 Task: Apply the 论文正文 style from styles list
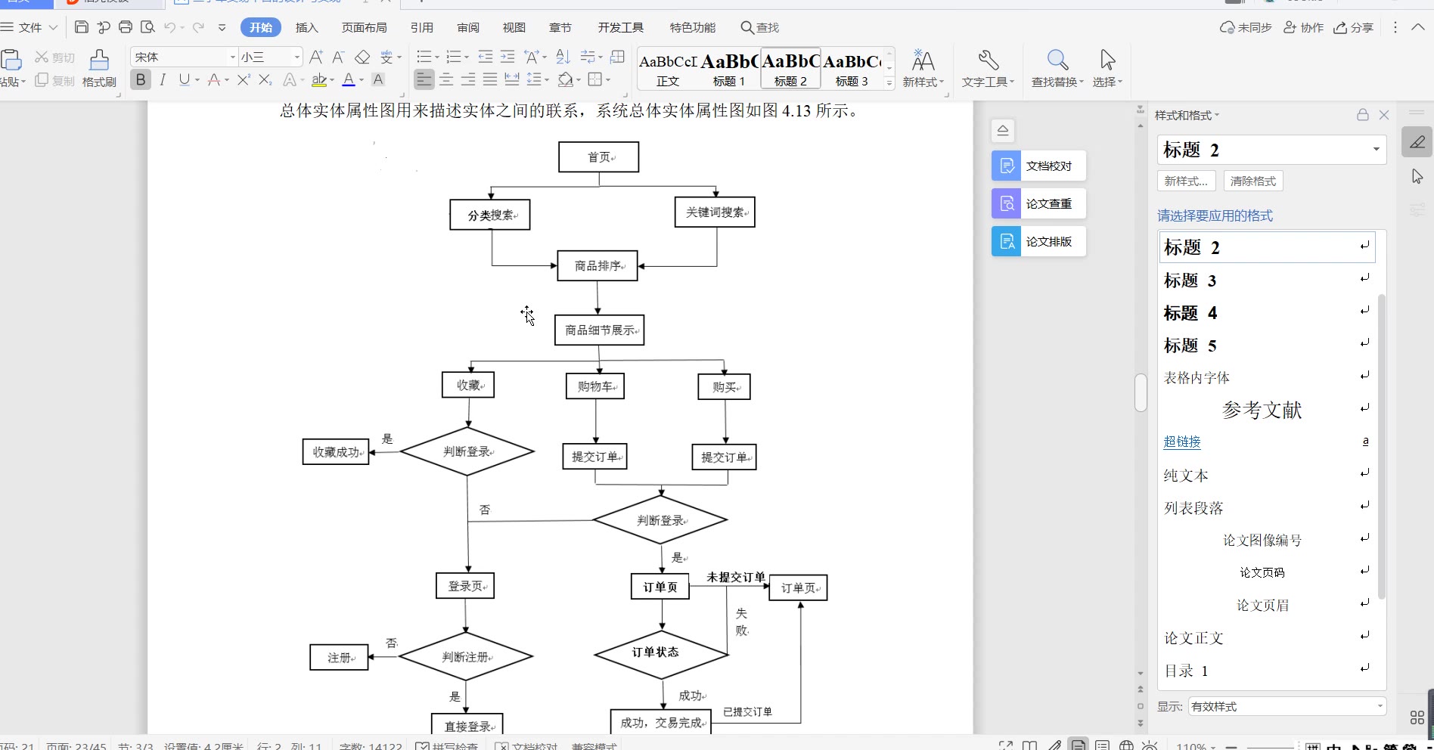1266,638
